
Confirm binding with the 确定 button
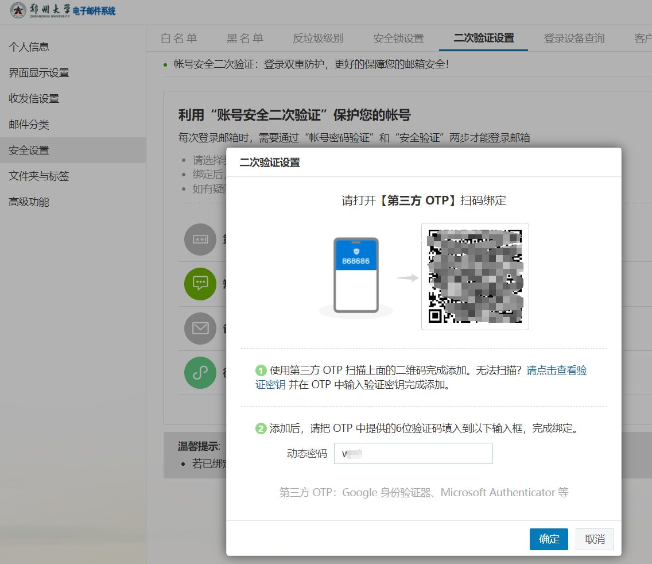click(x=549, y=539)
